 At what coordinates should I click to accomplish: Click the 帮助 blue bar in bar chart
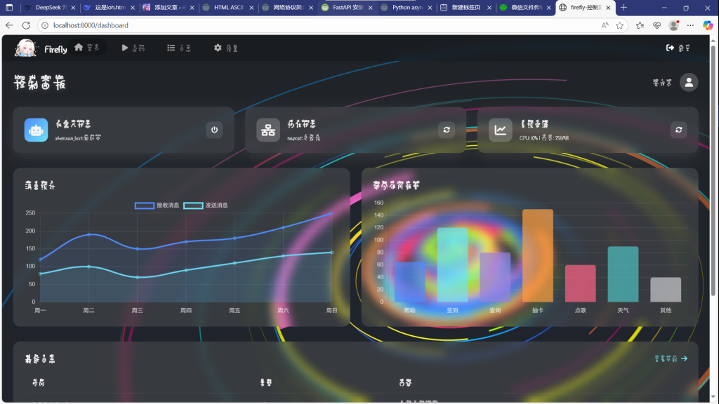[409, 282]
